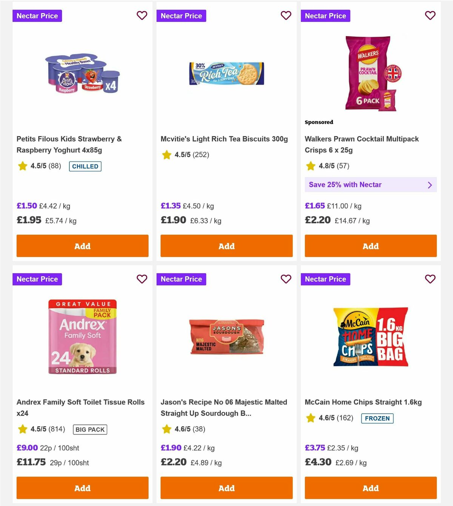
Task: Favourite the Jason's sourdough bread
Action: (286, 279)
